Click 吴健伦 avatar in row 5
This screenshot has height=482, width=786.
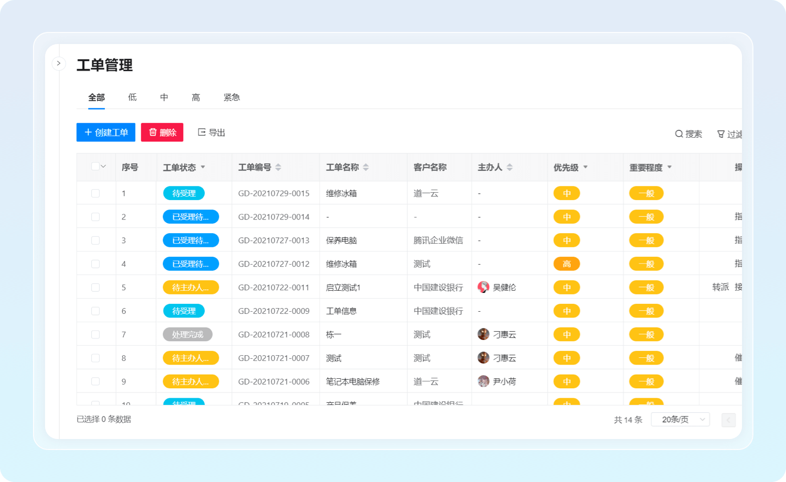click(x=483, y=287)
